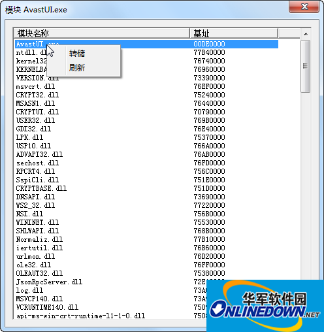Screen dimensions: 324x332
Task: Choose 转储 from the context menu
Action: (77, 54)
